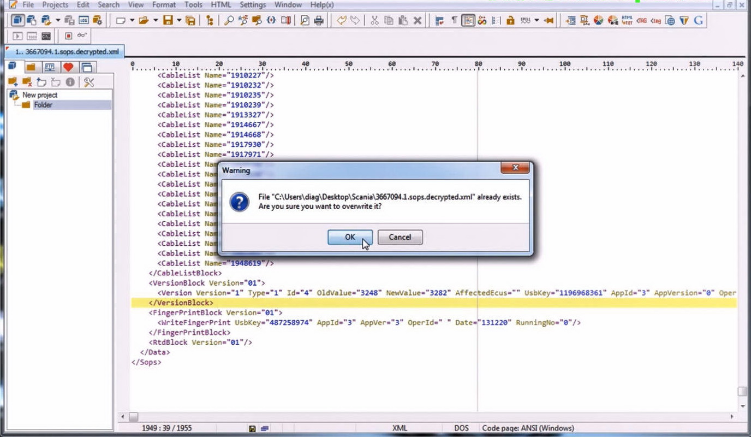The height and width of the screenshot is (437, 751).
Task: Open the Tools menu
Action: point(193,4)
